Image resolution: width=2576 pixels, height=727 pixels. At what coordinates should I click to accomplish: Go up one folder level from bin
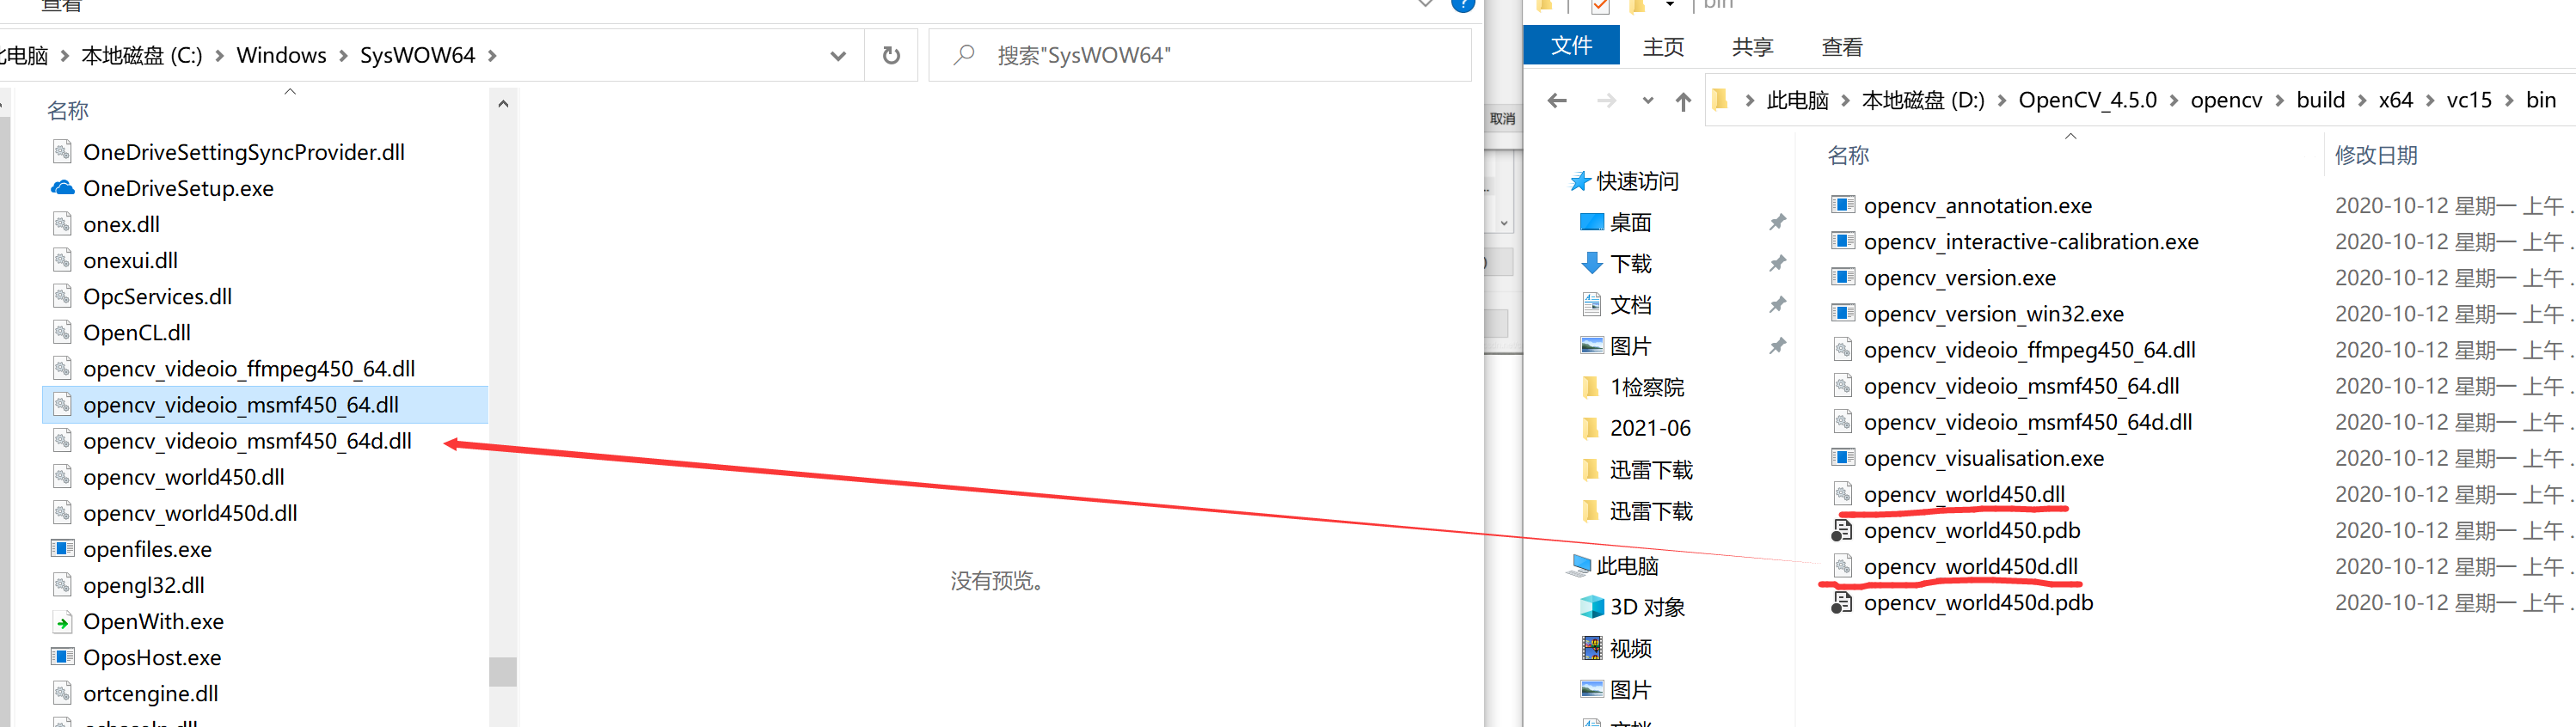tap(1683, 101)
